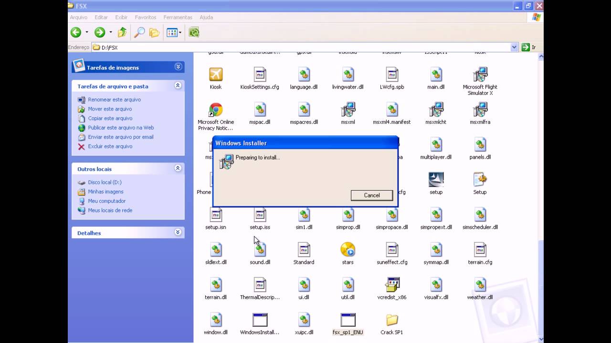Select the Microsoft Flight Simulator X icon

click(480, 74)
